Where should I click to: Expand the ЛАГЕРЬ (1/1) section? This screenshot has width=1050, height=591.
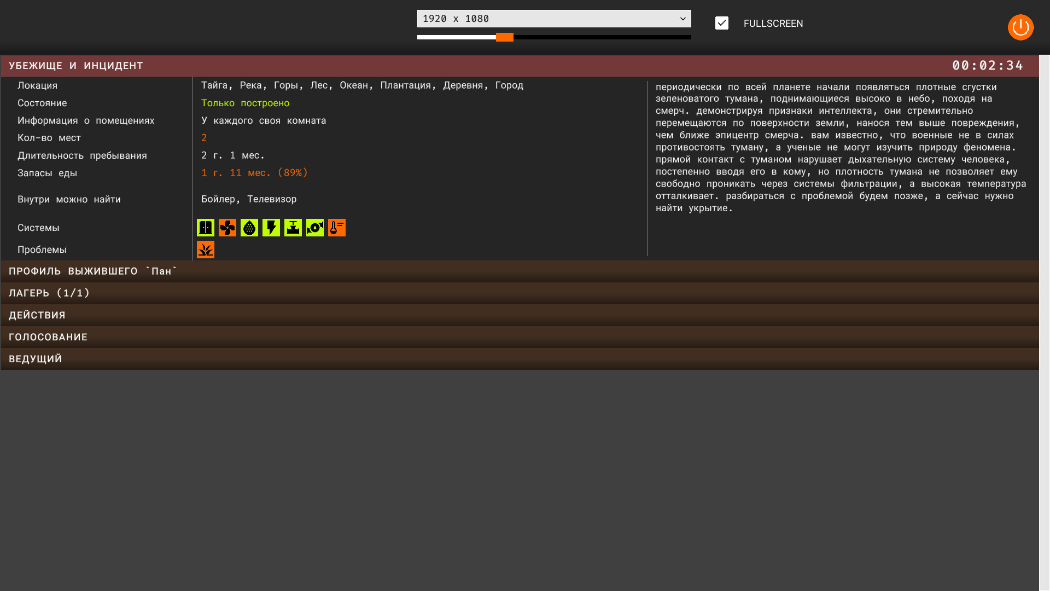(48, 293)
